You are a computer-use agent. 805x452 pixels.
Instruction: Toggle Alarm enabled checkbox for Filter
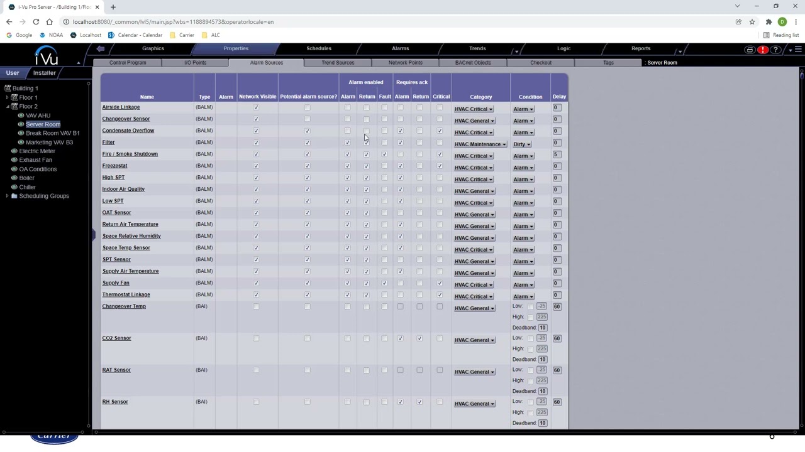[348, 143]
